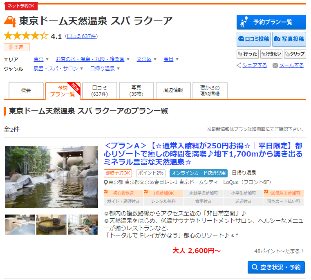Expand the 文京区 area dropdown arrow
Viewport: 311px width, 280px height.
click(155, 59)
